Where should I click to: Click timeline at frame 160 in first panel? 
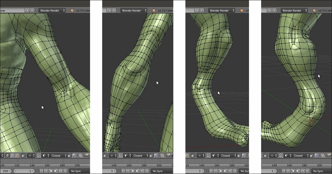(47, 165)
